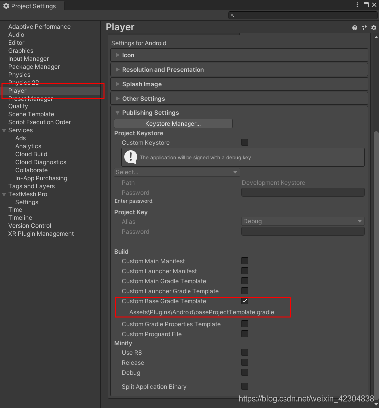Select the Quality settings entry
Viewport: 379px width, 408px height.
tap(18, 106)
